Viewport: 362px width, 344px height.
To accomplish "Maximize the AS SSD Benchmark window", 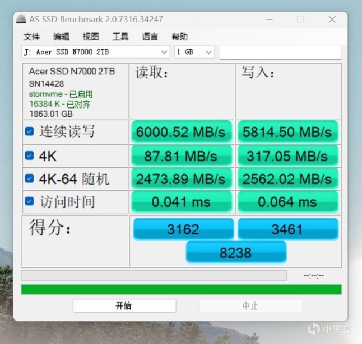I will coord(300,20).
